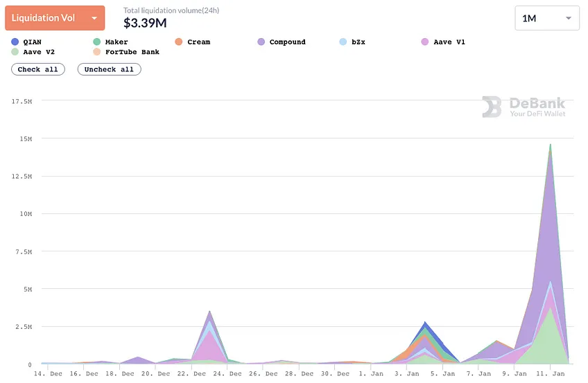The width and height of the screenshot is (588, 383).
Task: Click the ForTube Bank peach legend dot
Action: point(97,52)
